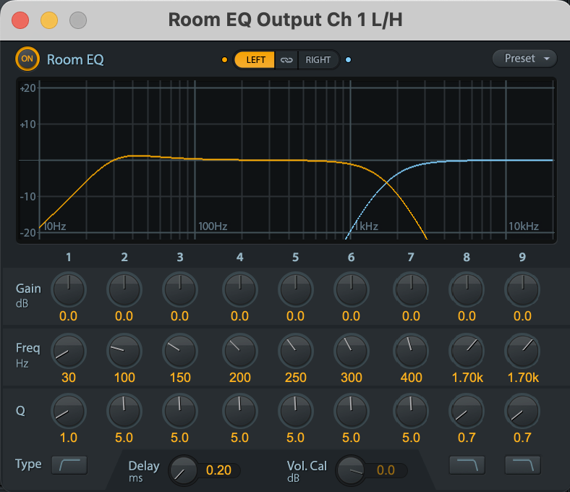Select the LEFT channel button
The width and height of the screenshot is (570, 492).
255,60
